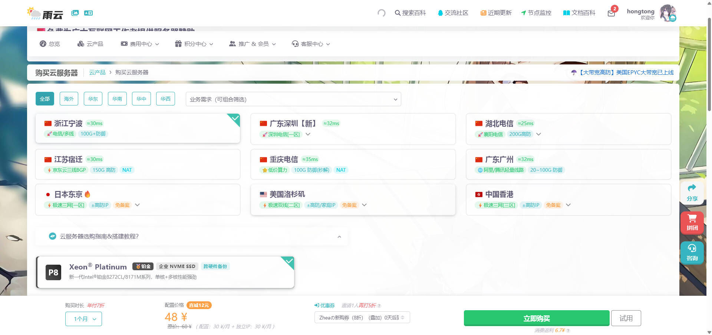
Task: Click the 分享 share icon on the right edge
Action: coord(692,192)
